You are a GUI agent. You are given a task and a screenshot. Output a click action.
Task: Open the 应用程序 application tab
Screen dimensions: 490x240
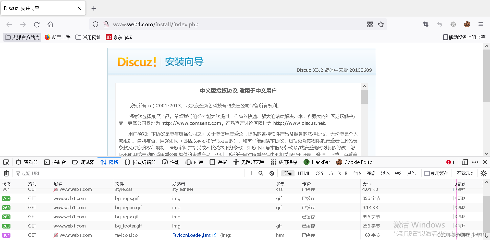pos(284,162)
